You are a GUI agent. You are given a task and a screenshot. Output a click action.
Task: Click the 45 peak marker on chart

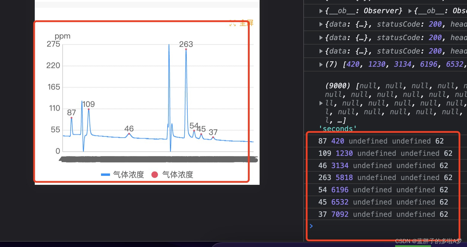(x=201, y=134)
